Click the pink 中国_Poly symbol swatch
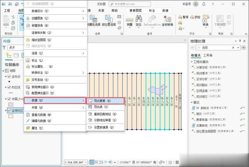The height and width of the screenshot is (167, 249). coord(11,104)
